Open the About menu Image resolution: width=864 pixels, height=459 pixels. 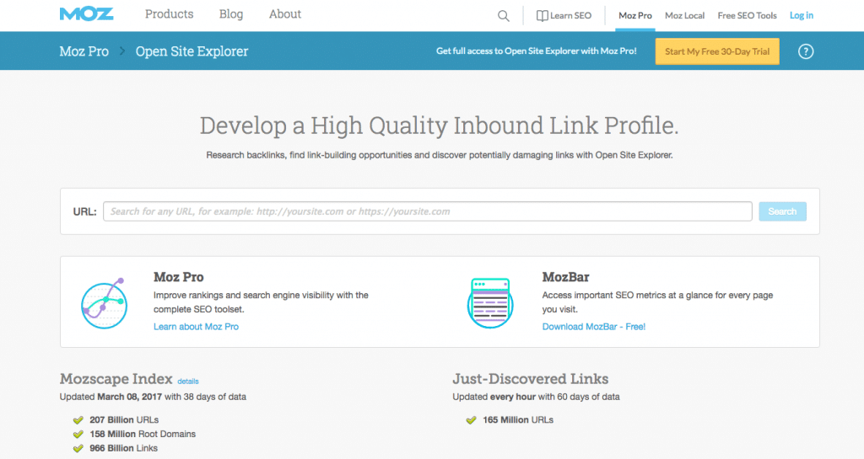pyautogui.click(x=285, y=14)
